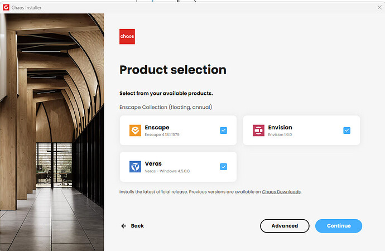Viewport: 385px width, 251px height.
Task: Click the Back arrow icon
Action: coord(123,226)
